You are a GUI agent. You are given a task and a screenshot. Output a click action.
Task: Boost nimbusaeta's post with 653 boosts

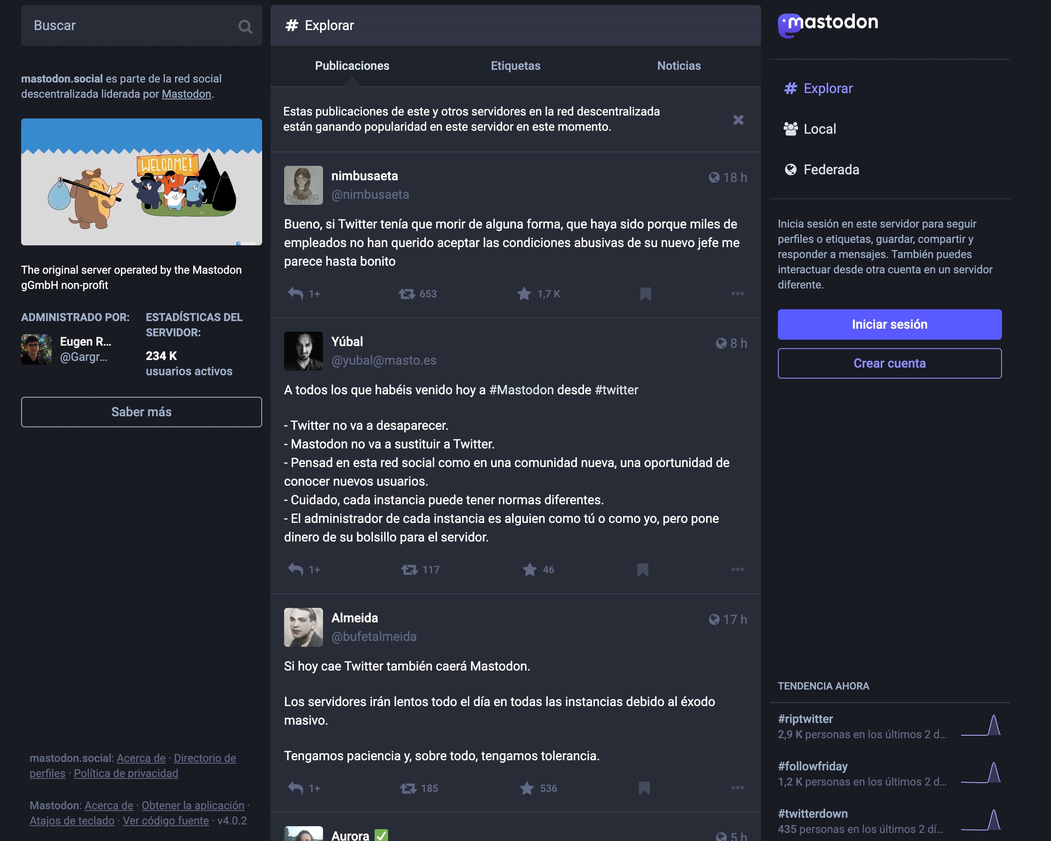[407, 294]
